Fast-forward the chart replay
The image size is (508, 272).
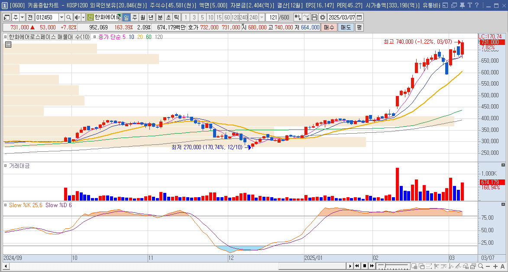(x=372, y=266)
